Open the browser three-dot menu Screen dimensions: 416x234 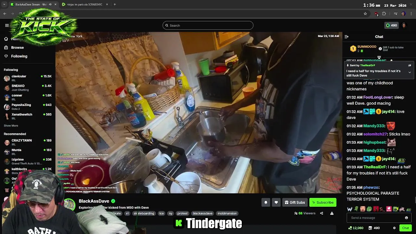(x=411, y=14)
